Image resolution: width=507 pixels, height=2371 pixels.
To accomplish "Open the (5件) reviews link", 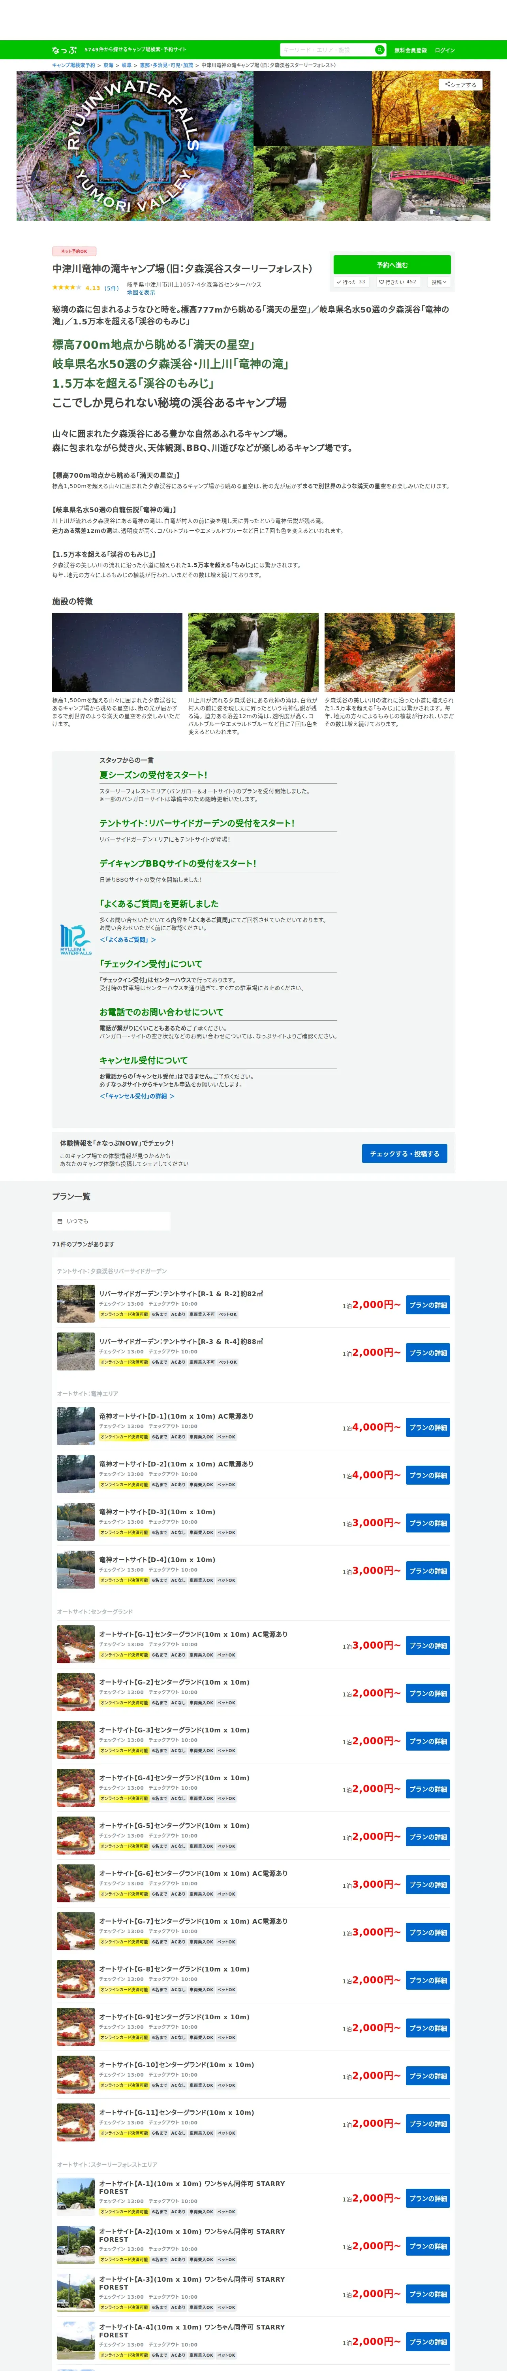I will click(x=111, y=288).
